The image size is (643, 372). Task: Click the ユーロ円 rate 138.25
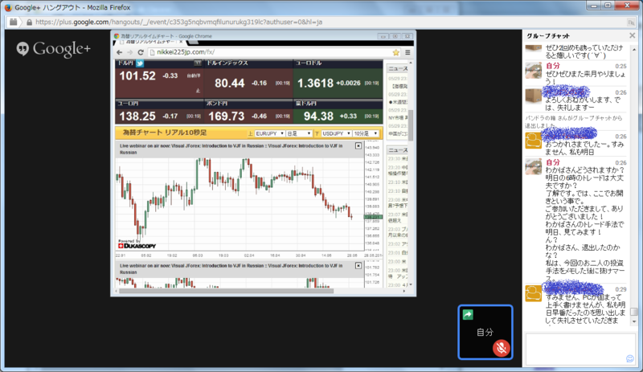point(137,117)
